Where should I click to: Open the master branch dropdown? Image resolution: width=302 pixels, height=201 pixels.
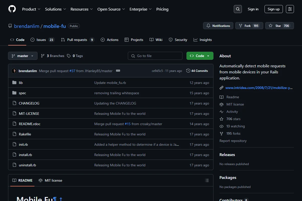click(x=23, y=56)
